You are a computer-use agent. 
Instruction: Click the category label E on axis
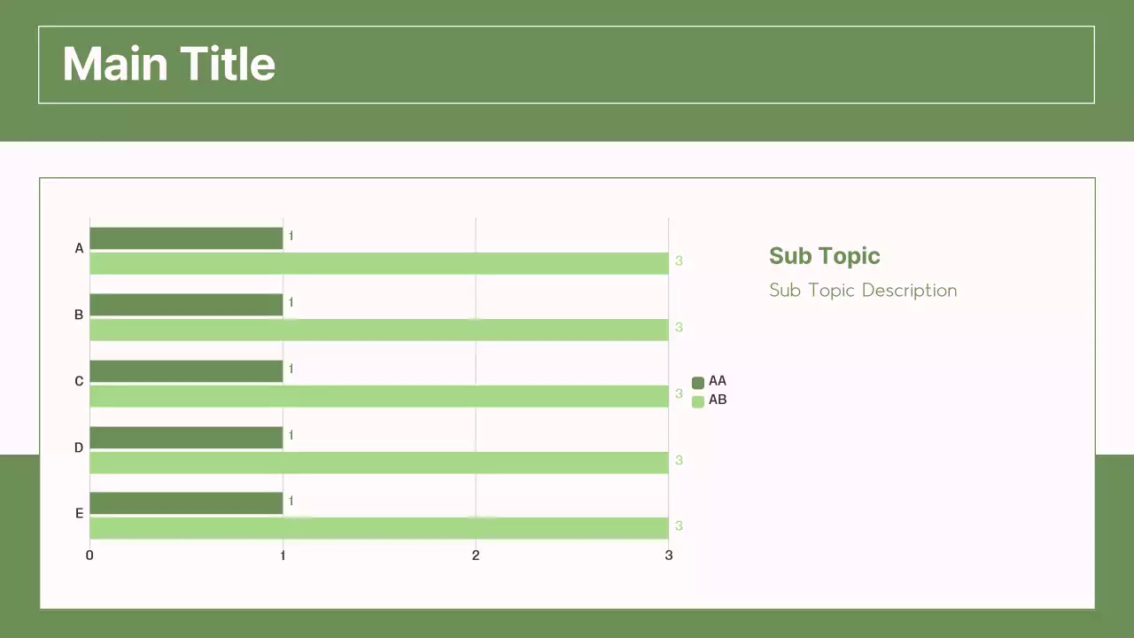(79, 513)
